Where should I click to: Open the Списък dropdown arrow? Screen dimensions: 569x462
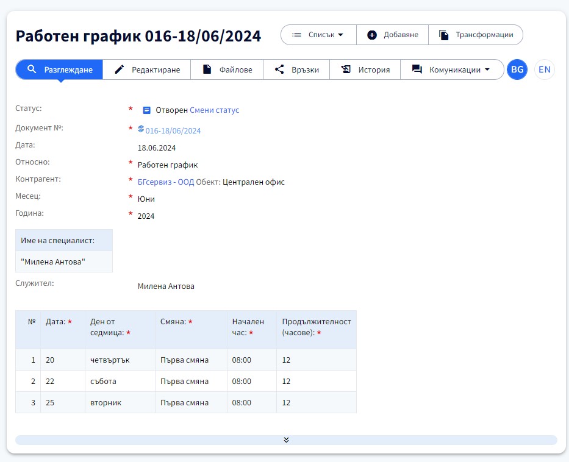coord(340,35)
